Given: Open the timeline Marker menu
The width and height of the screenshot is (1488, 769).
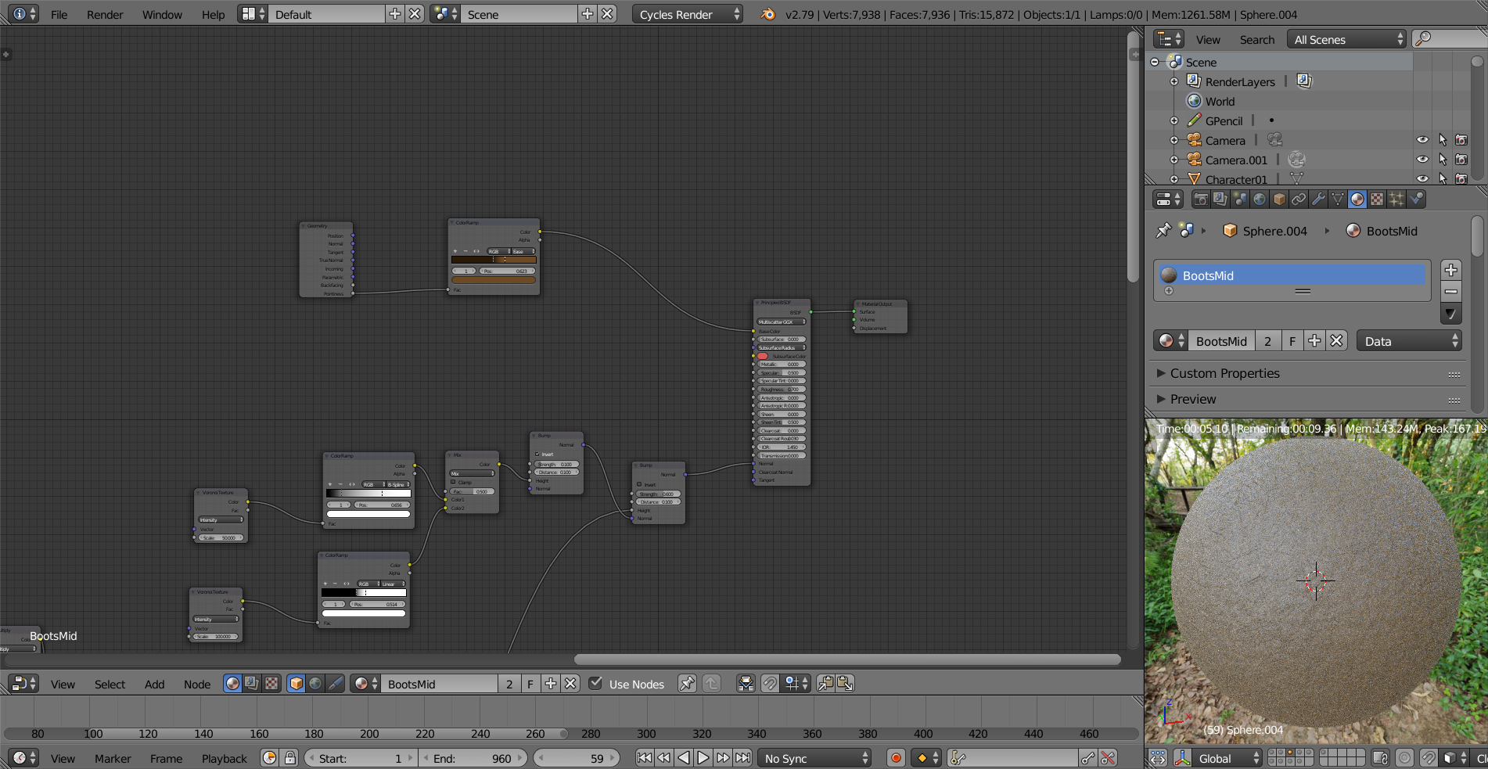Looking at the screenshot, I should point(113,758).
